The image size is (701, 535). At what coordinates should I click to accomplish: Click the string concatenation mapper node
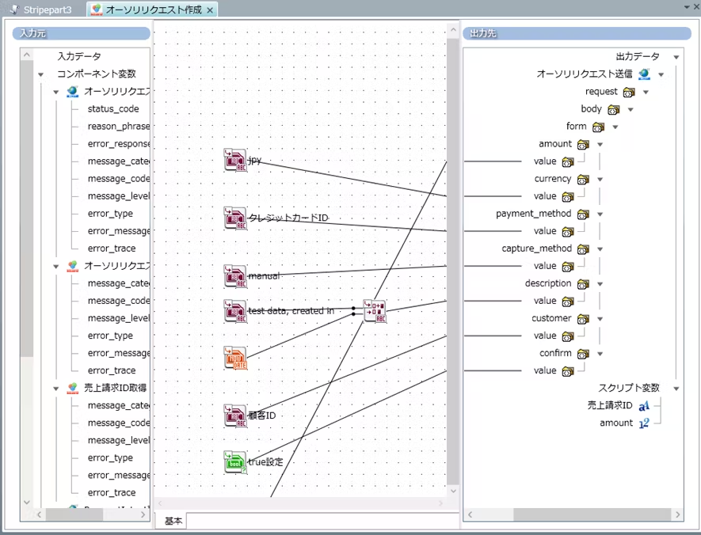click(x=375, y=311)
